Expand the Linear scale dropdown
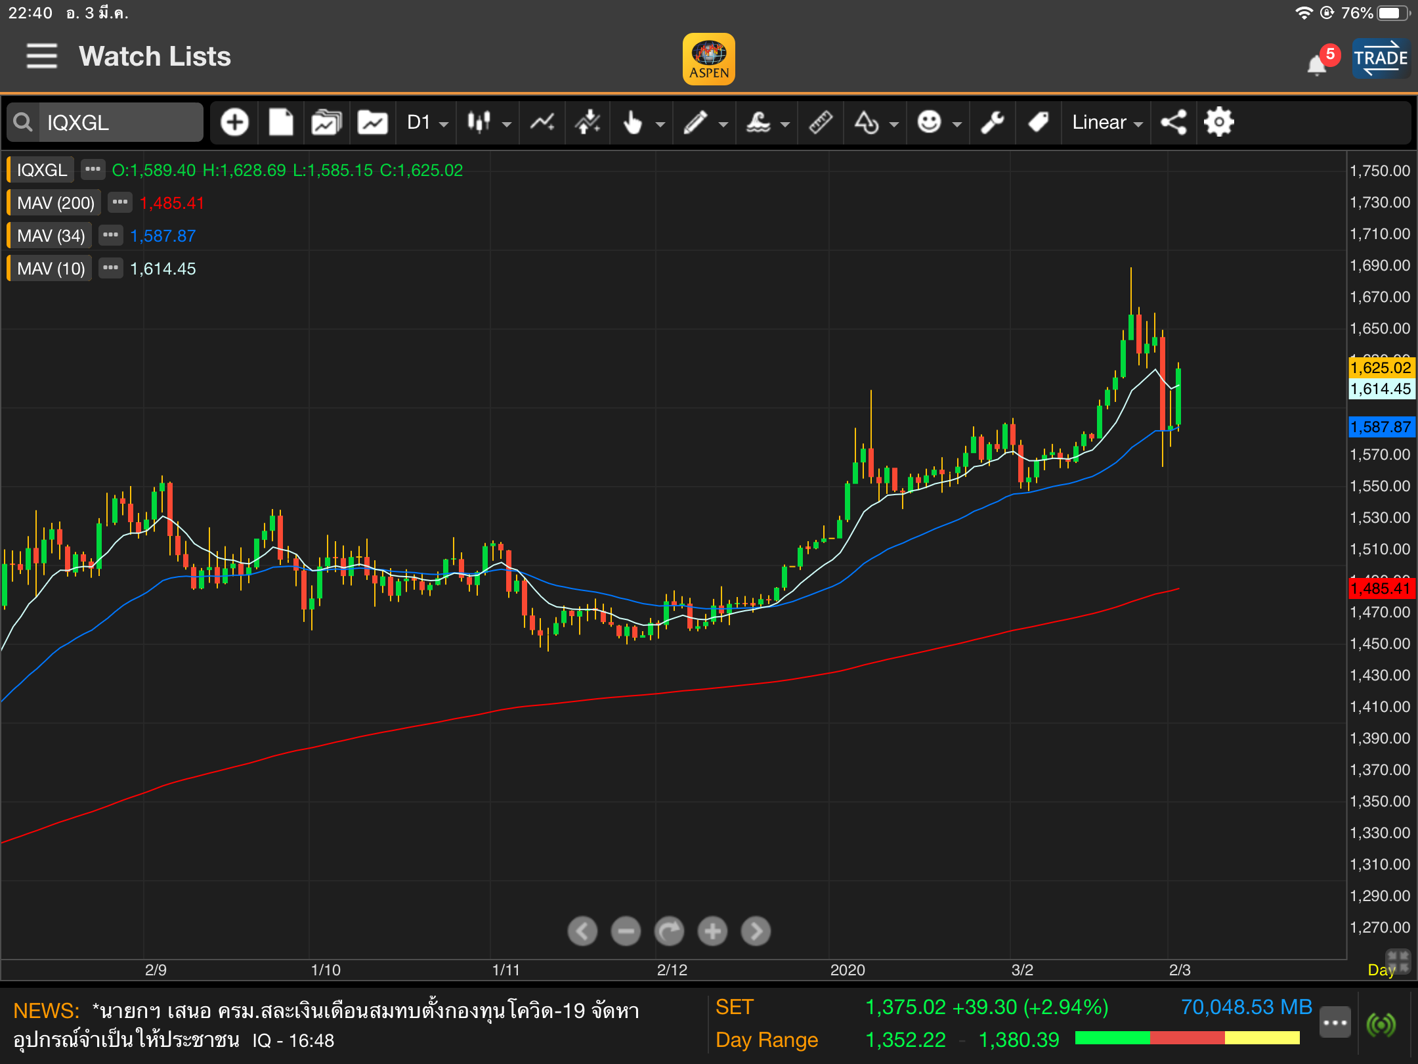The width and height of the screenshot is (1418, 1064). click(x=1107, y=123)
